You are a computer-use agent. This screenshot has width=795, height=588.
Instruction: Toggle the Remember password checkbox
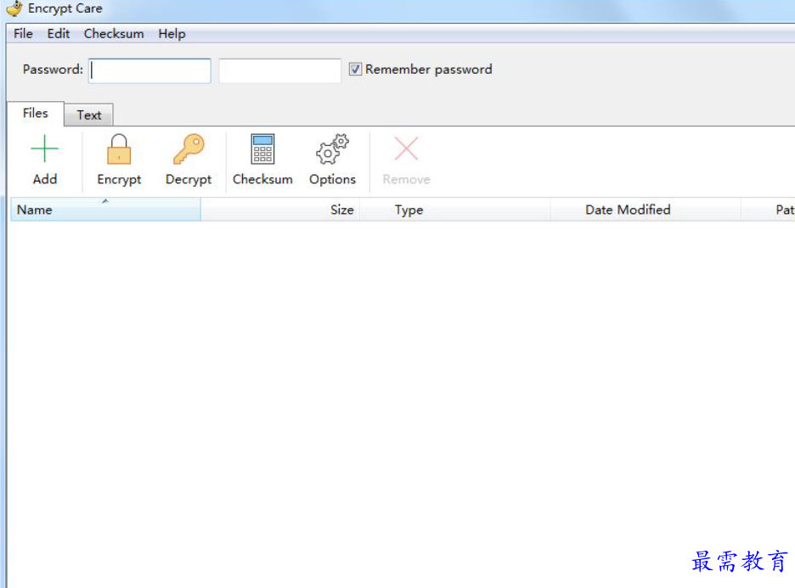pos(355,69)
